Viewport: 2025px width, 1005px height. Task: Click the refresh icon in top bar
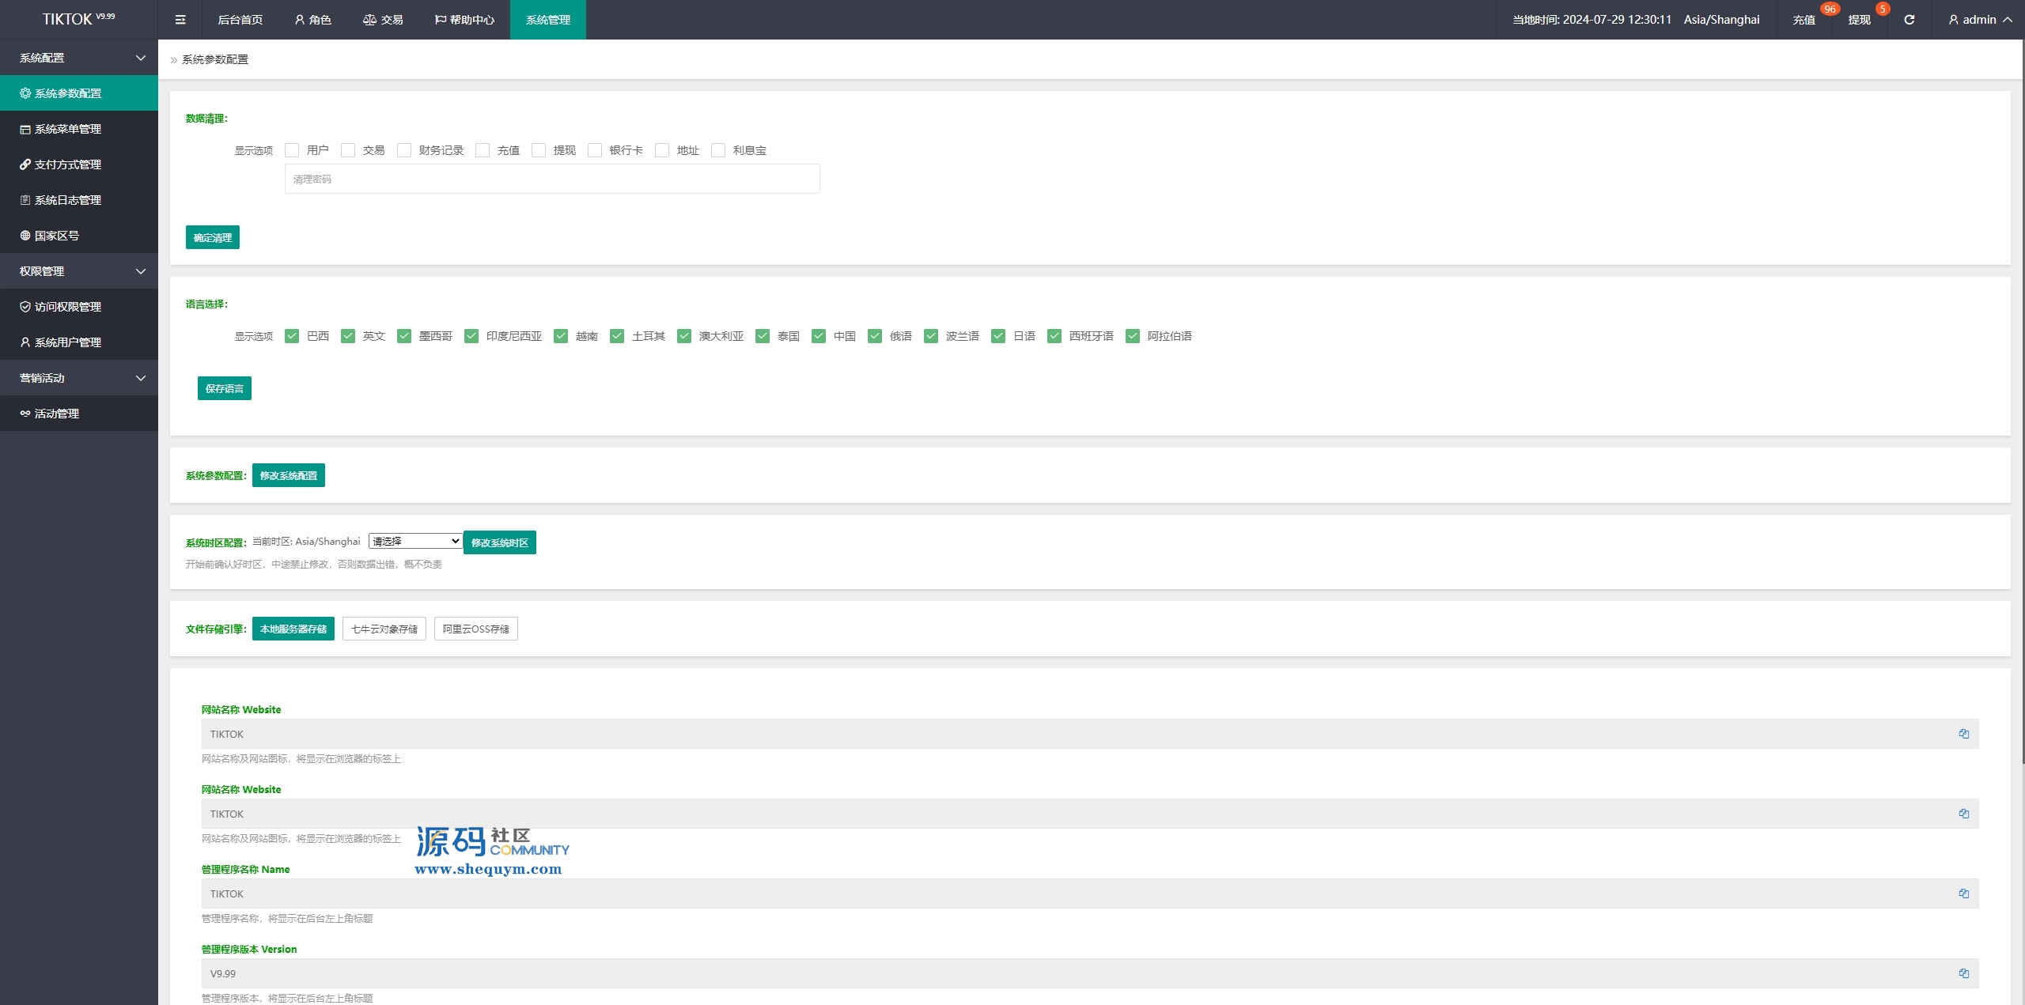(x=1909, y=20)
